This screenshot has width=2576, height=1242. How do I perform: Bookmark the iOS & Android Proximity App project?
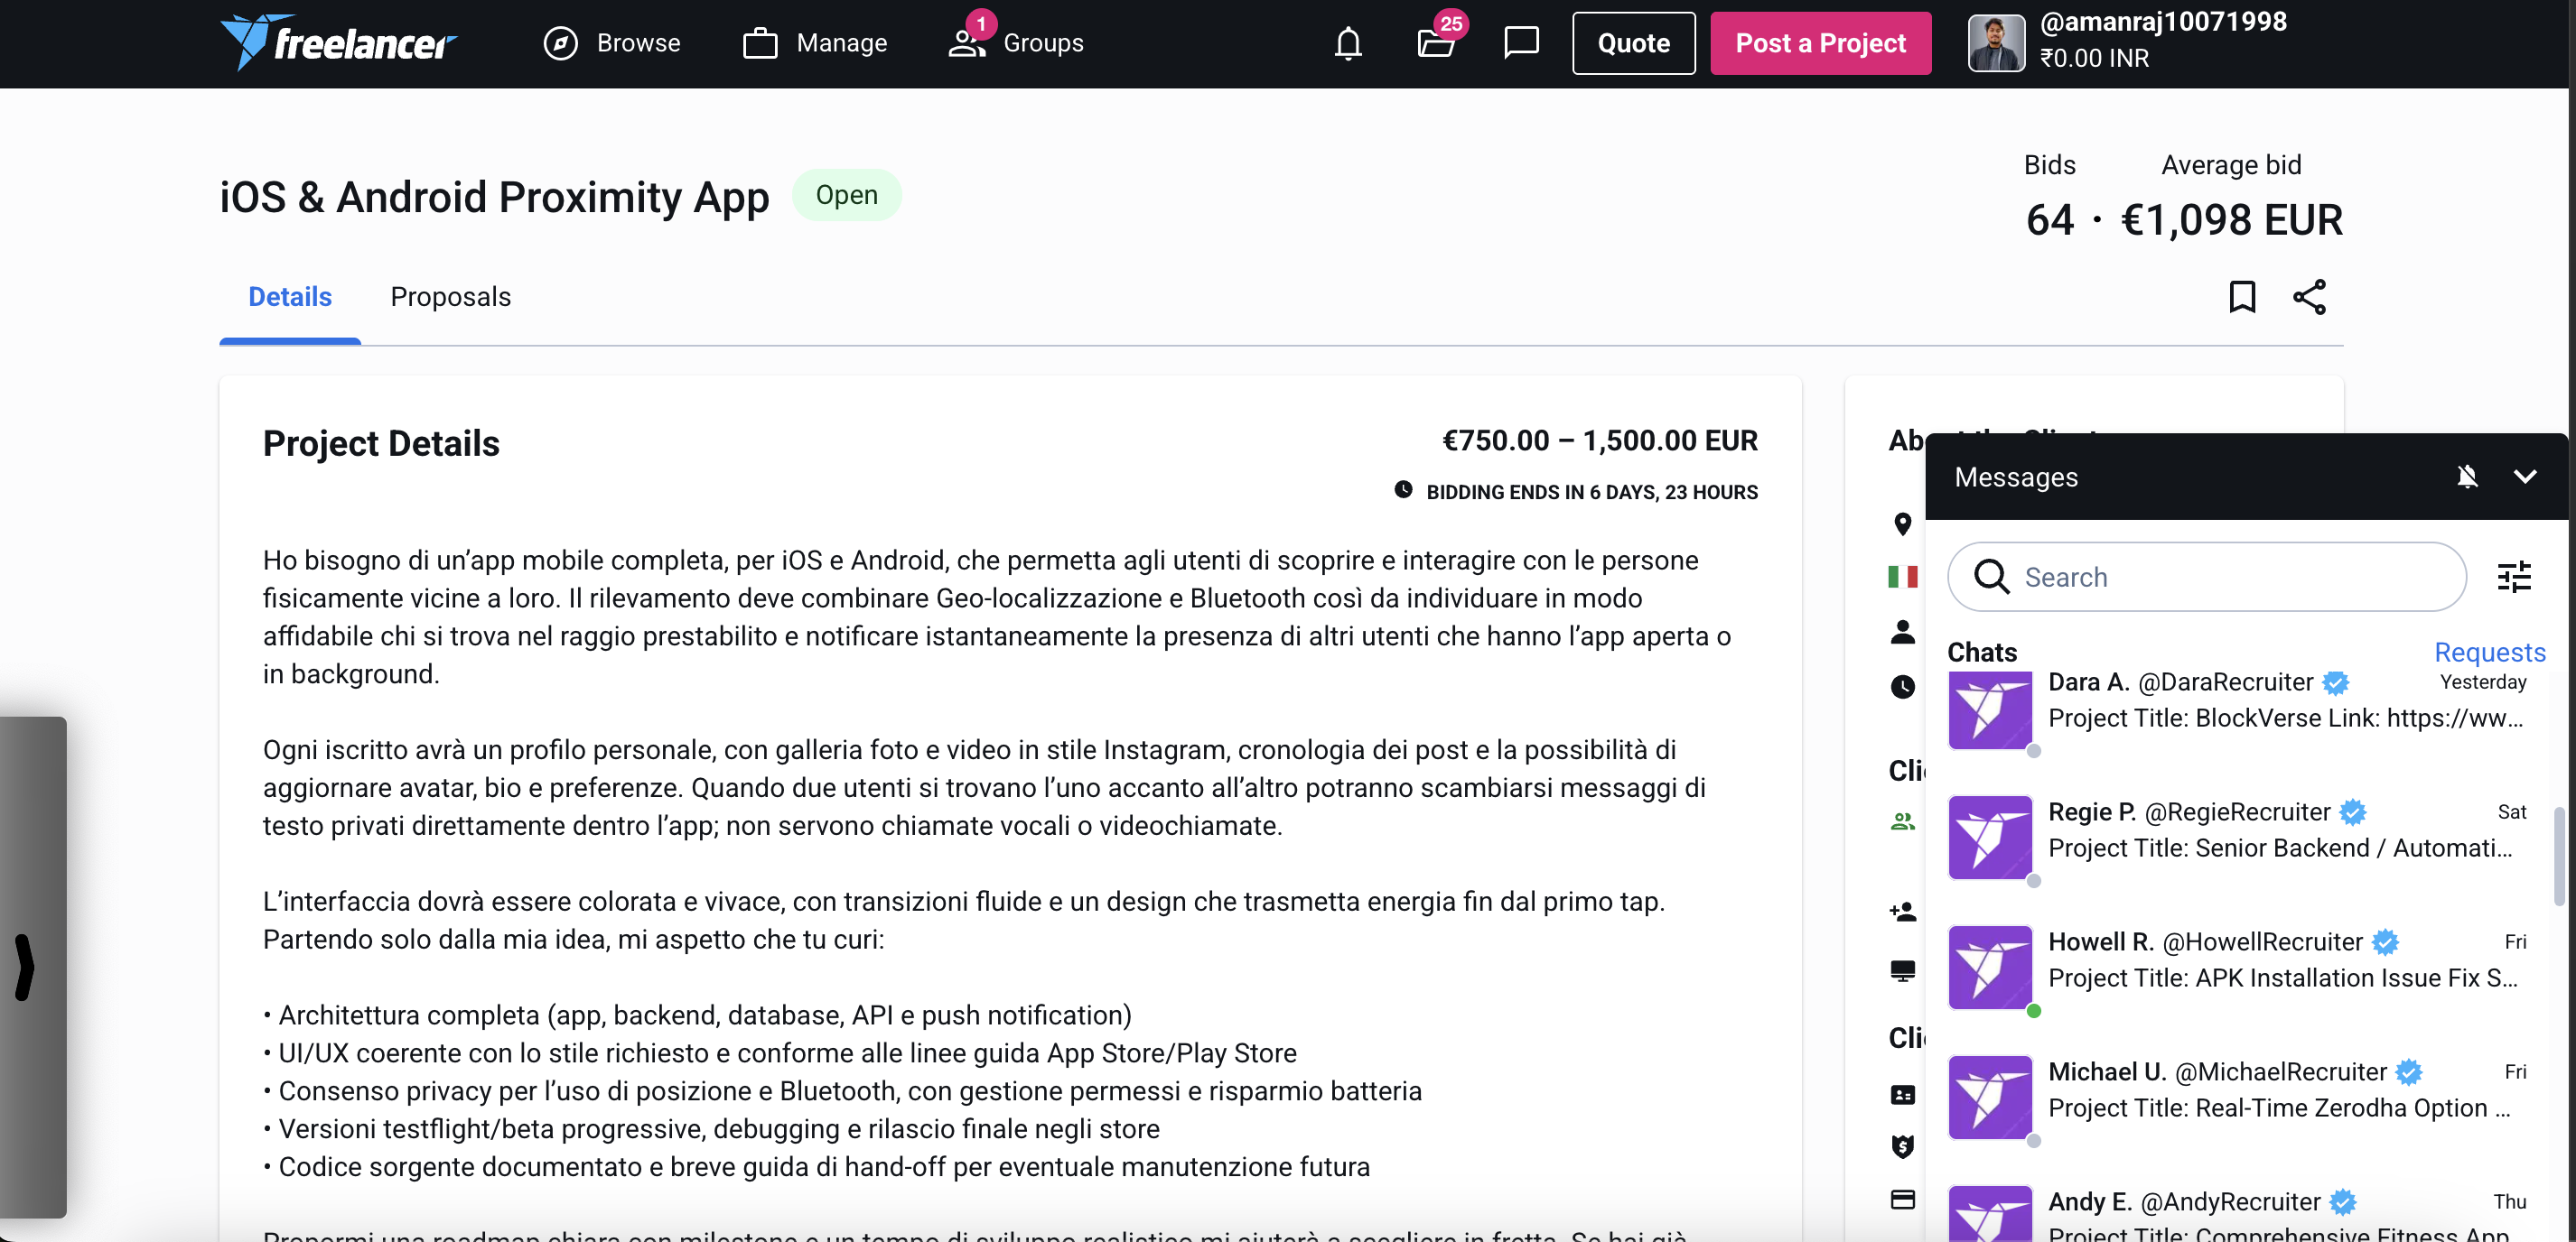click(2243, 296)
